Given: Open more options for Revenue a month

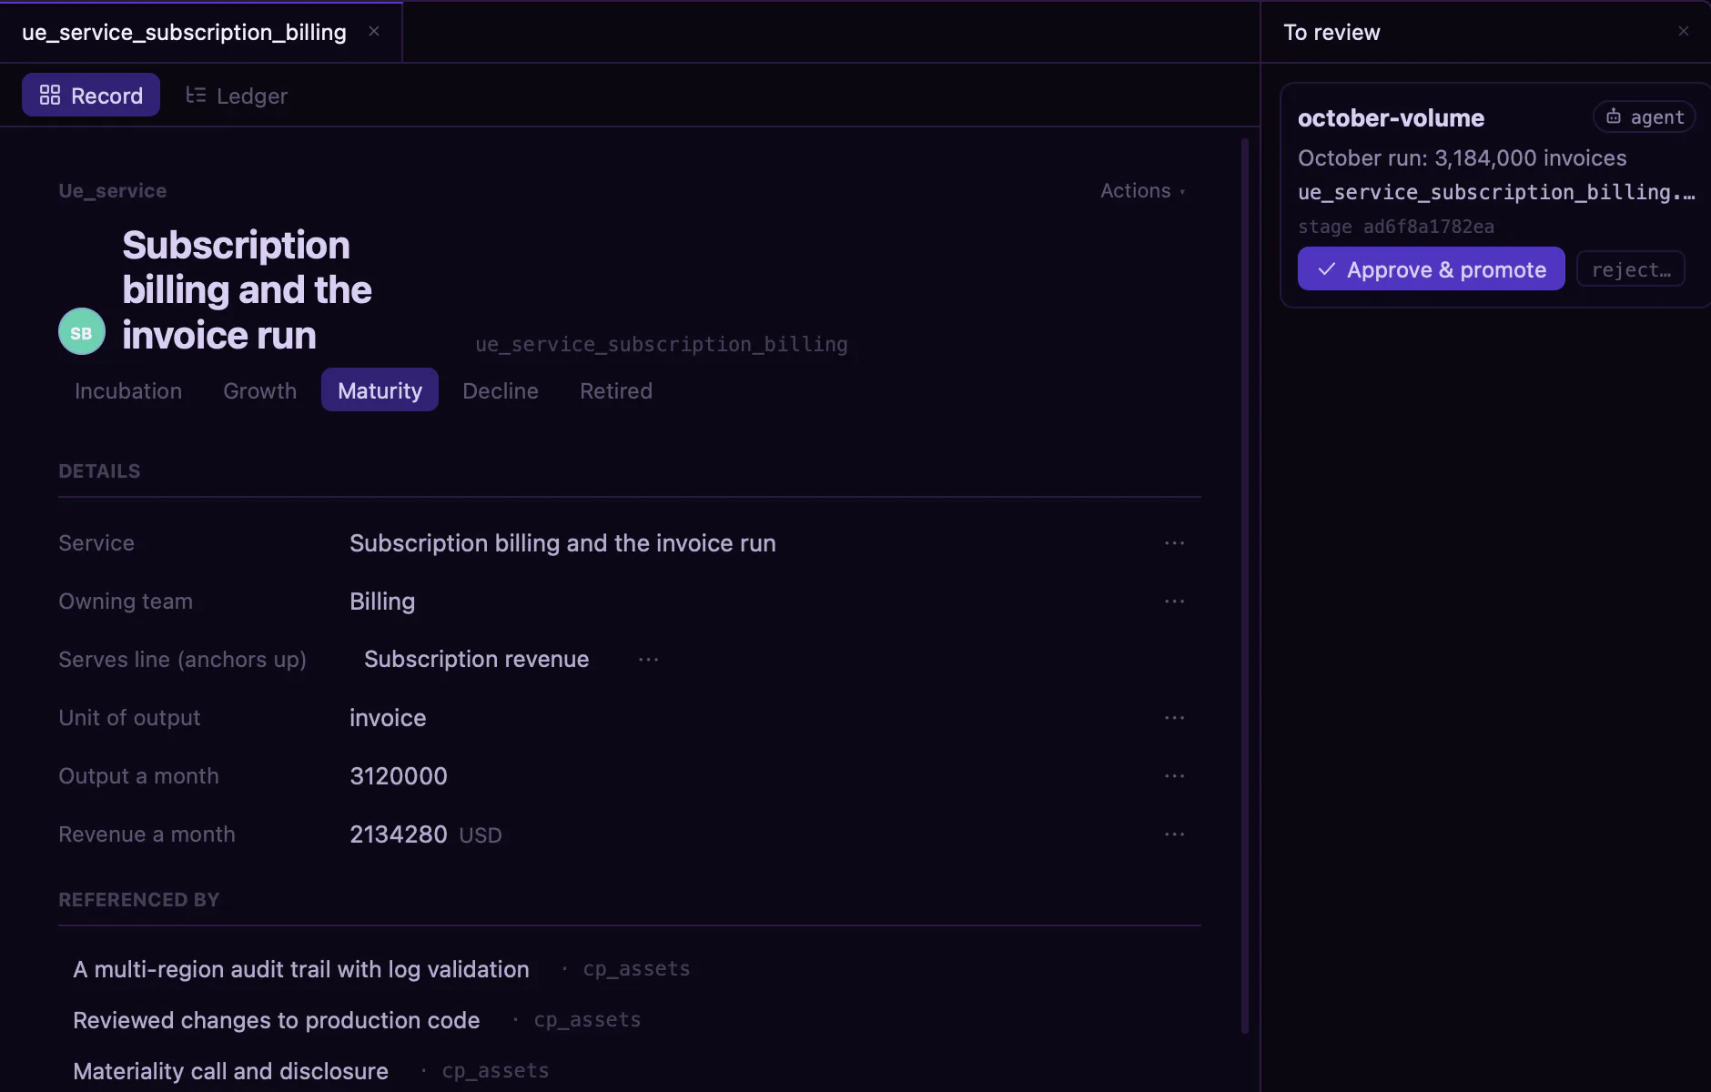Looking at the screenshot, I should coord(1175,834).
